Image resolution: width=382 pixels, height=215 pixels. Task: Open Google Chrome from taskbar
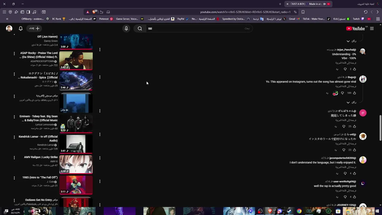coord(299,211)
